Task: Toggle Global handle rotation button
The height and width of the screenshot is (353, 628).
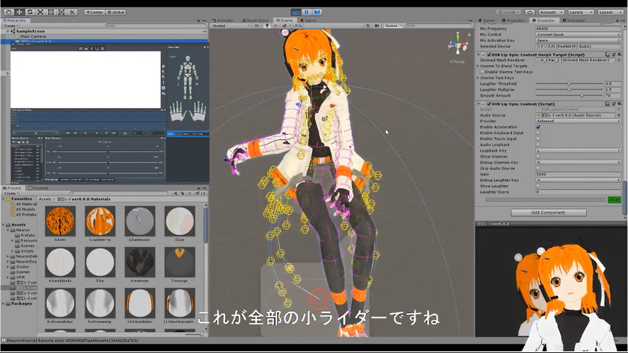Action: point(116,12)
